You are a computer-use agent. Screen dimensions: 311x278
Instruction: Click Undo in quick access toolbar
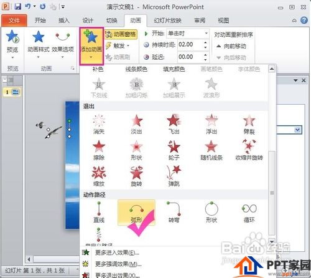(x=28, y=6)
